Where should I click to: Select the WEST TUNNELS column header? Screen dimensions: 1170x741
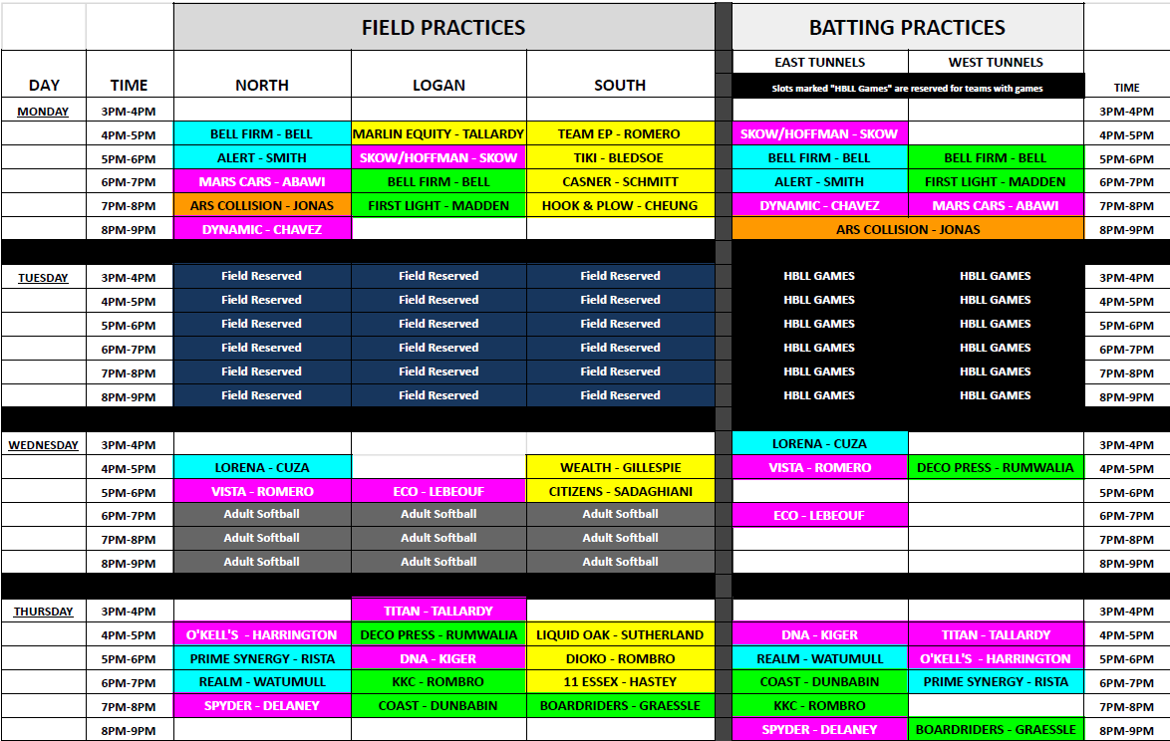pos(996,62)
